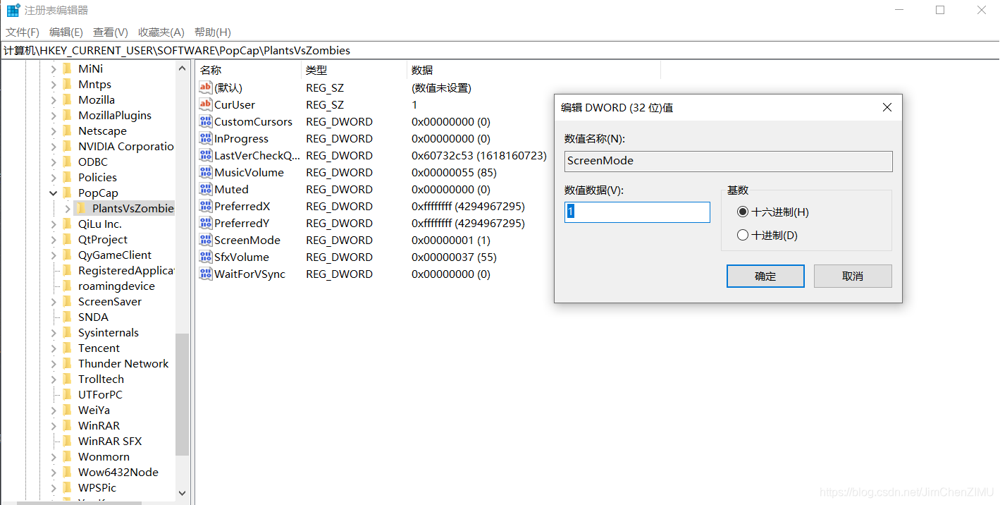This screenshot has width=1000, height=505.
Task: Close the 编辑 DWORD dialog
Action: tap(887, 107)
